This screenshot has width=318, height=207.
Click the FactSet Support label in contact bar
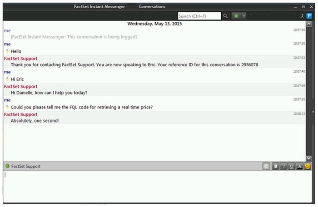(26, 166)
